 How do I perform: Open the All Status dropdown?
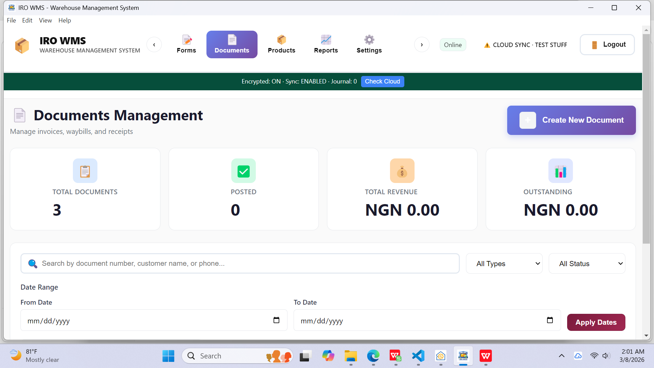pos(587,263)
